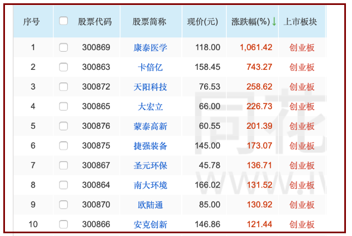Toggle the select-all checkbox in header
Viewport: 352px width, 236px height.
click(x=63, y=21)
